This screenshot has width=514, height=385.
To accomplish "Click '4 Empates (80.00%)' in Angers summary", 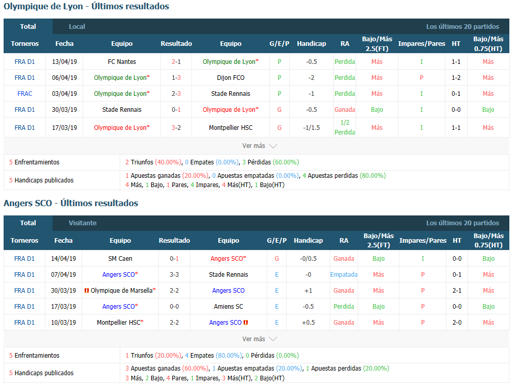I will (x=213, y=355).
